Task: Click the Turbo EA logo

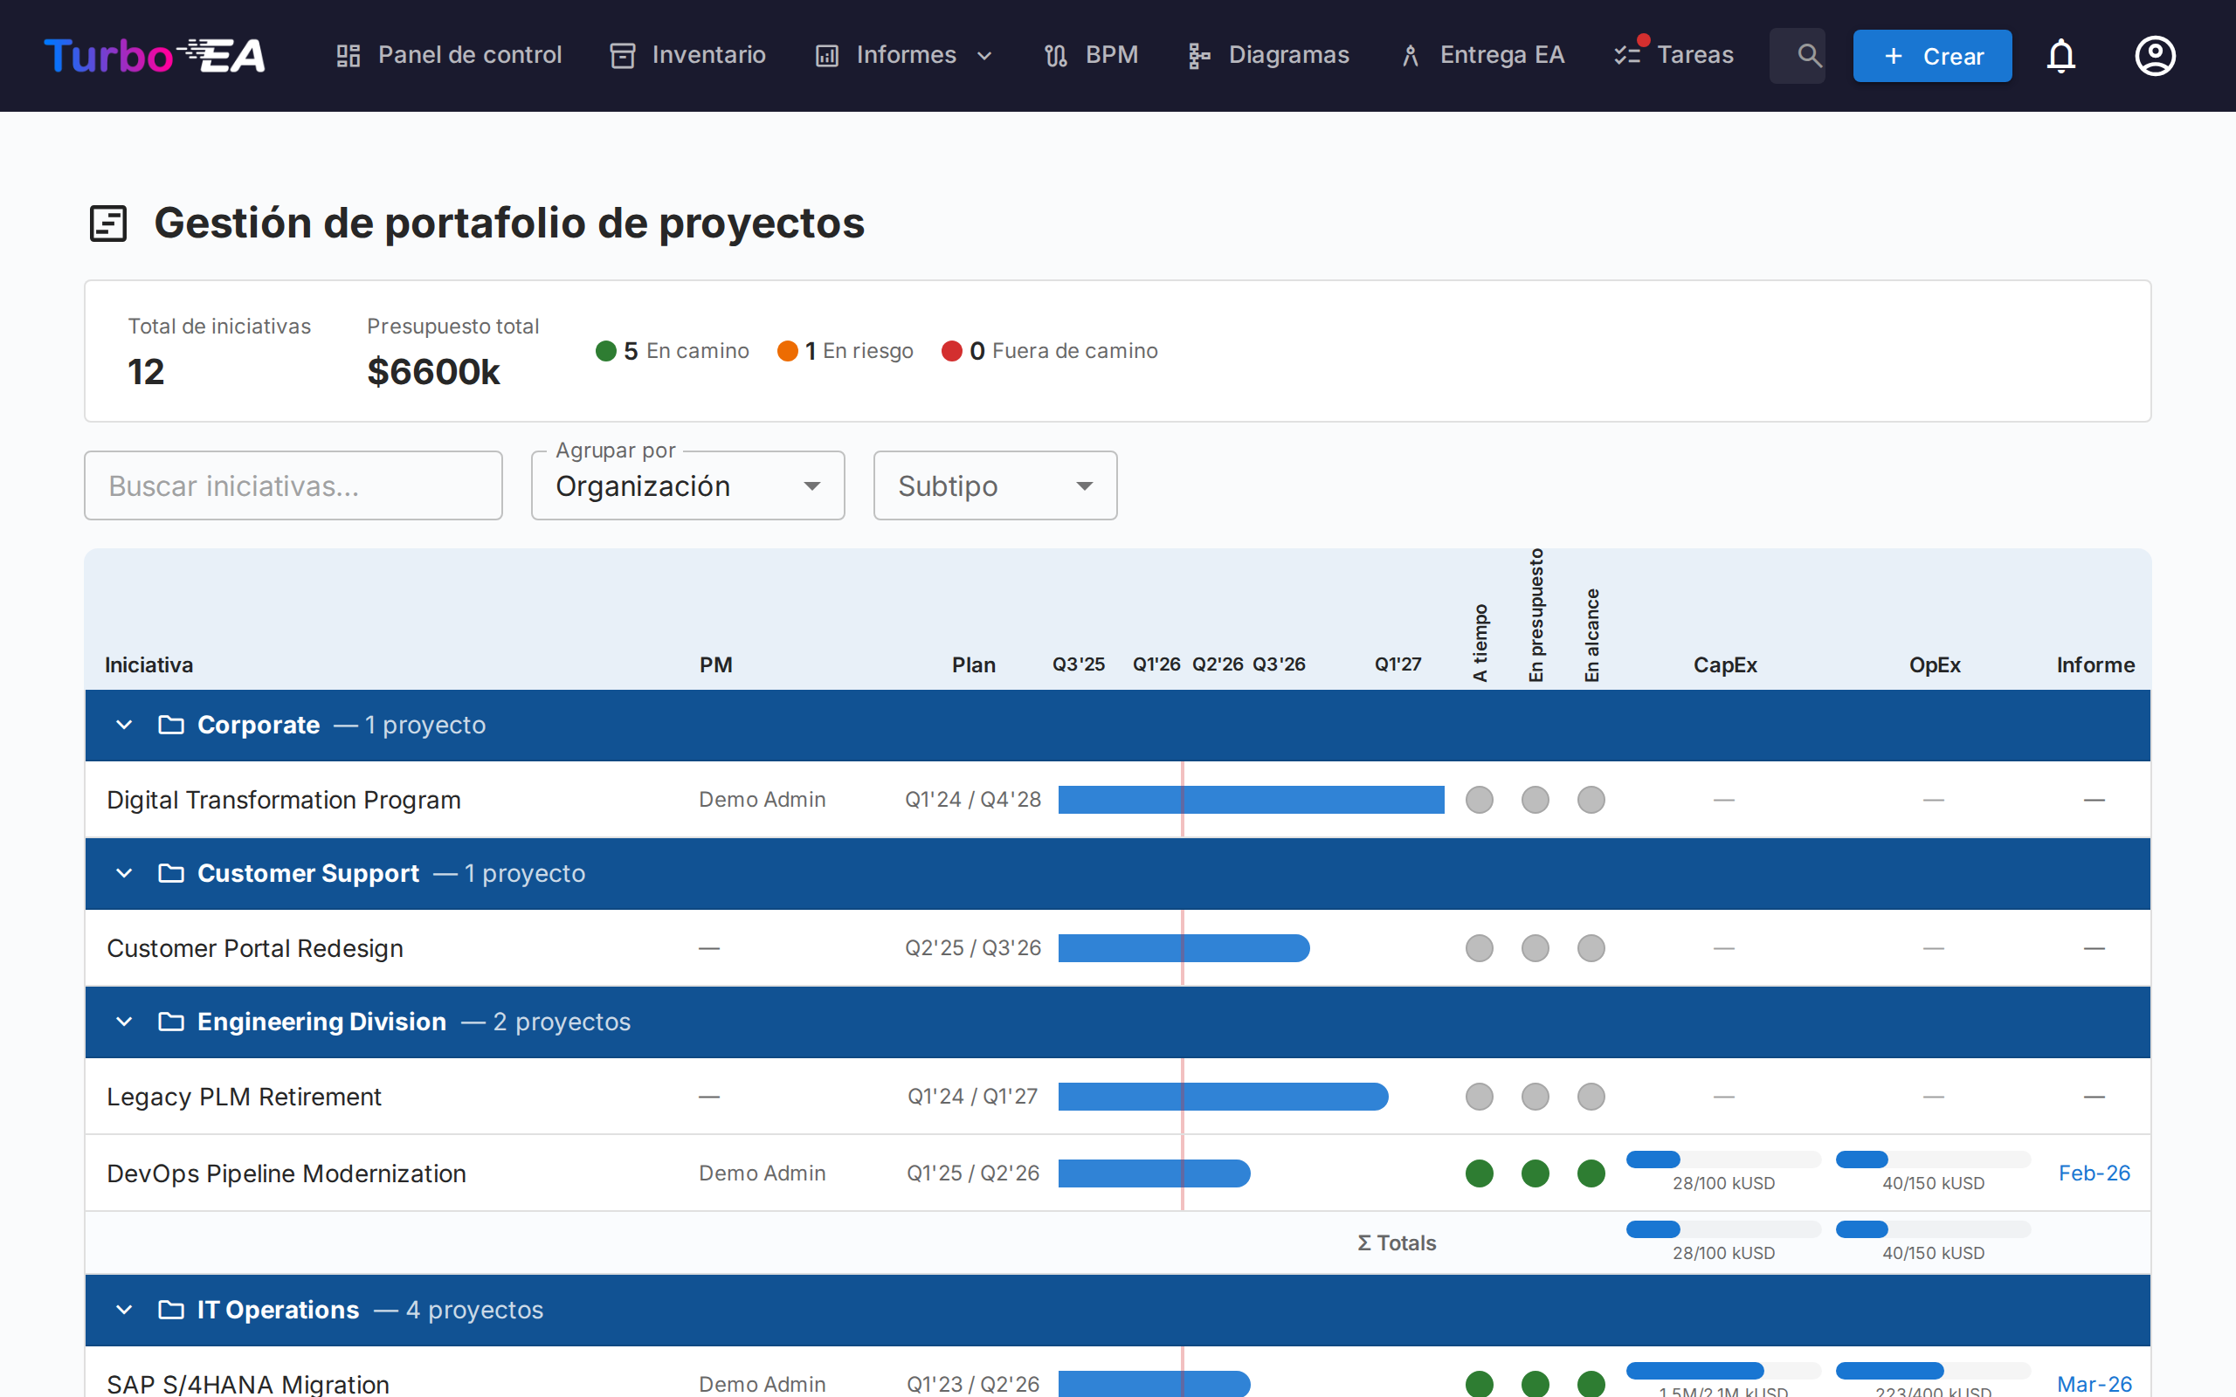Action: click(155, 55)
